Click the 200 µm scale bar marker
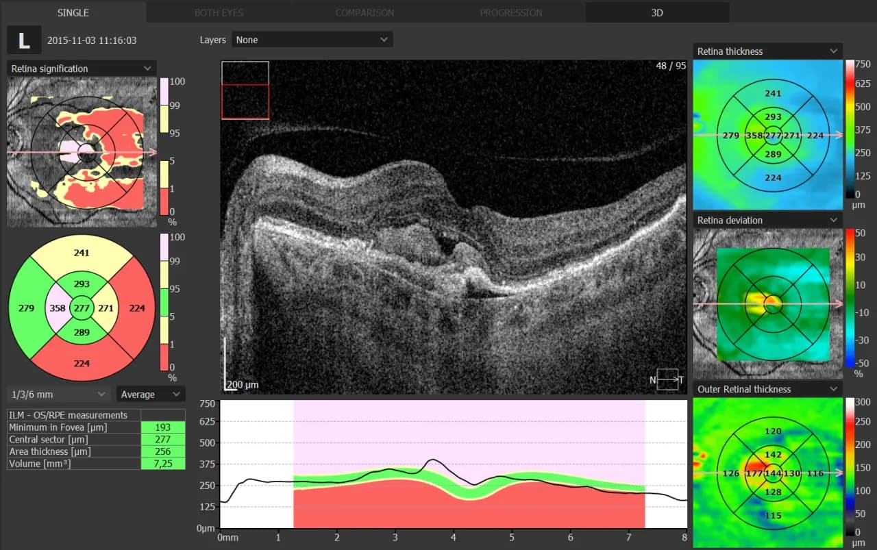Viewport: 877px width, 550px height. [242, 385]
